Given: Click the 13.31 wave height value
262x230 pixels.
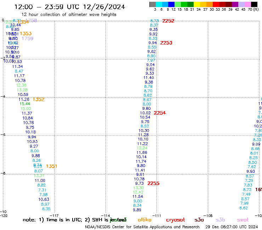Looking at the screenshot, I should pyautogui.click(x=39, y=176).
